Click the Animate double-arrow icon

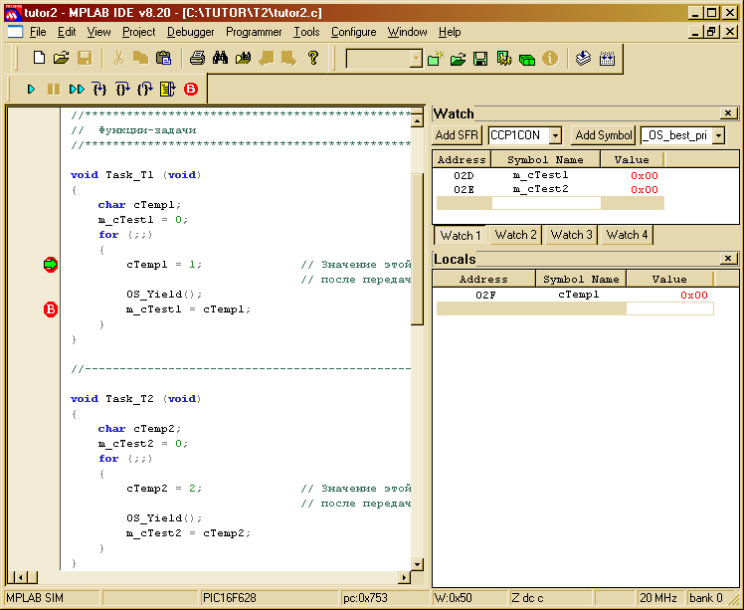77,89
